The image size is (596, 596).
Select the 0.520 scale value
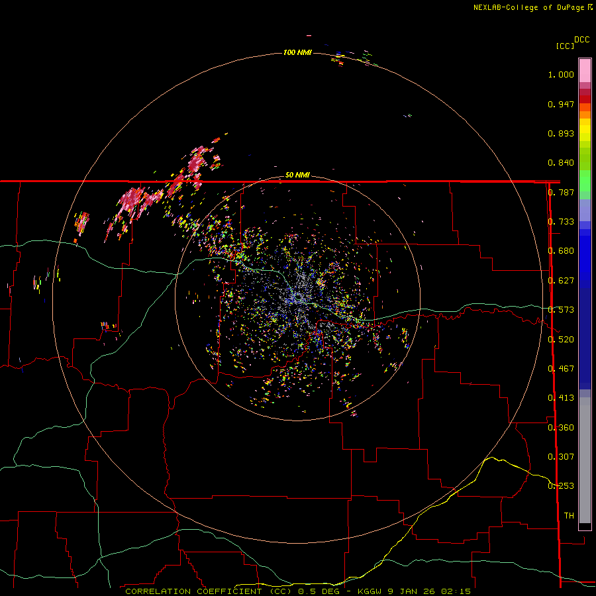[561, 340]
